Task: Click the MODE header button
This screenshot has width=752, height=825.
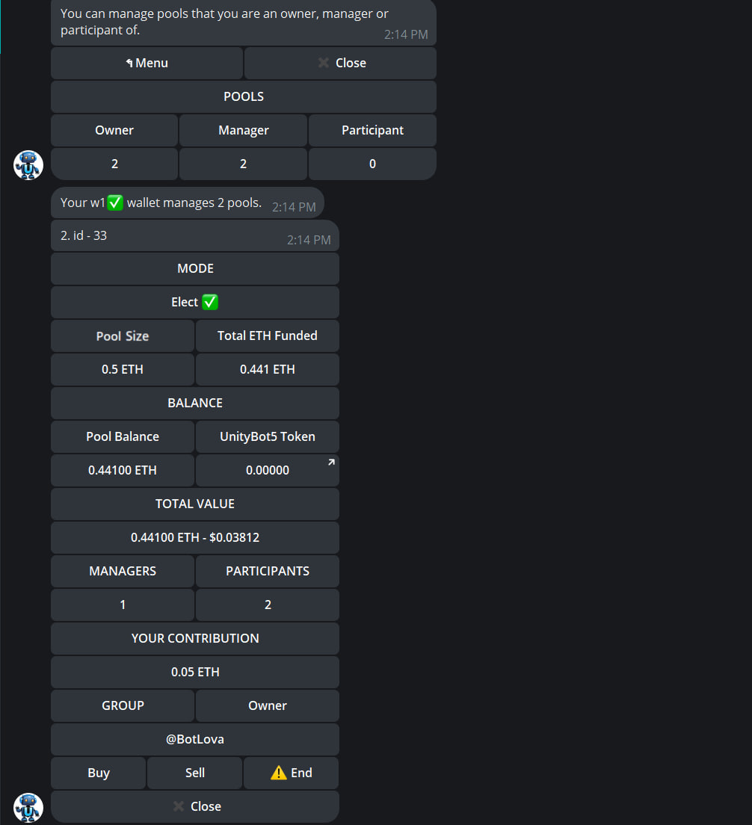Action: pyautogui.click(x=195, y=269)
